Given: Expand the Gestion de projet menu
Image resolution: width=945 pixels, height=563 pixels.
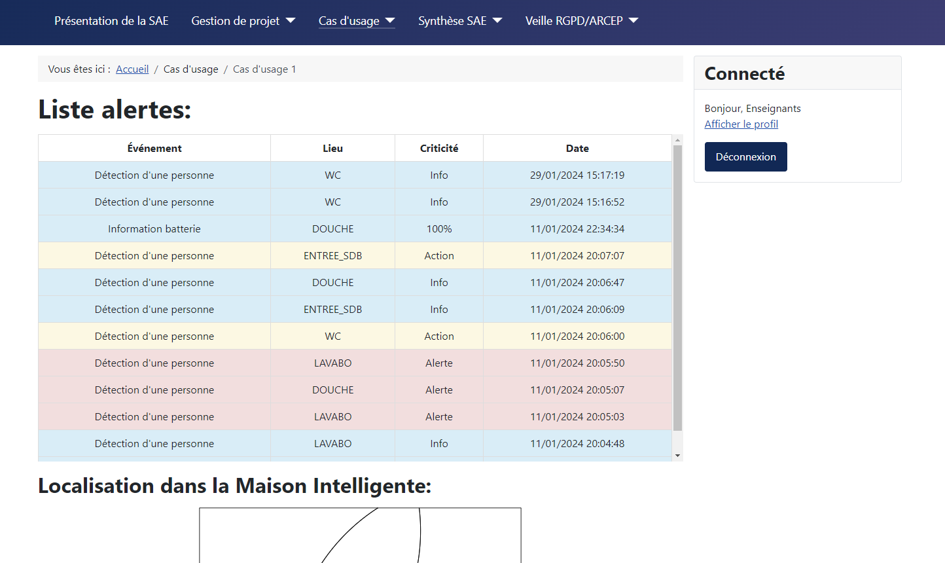Looking at the screenshot, I should [x=243, y=21].
